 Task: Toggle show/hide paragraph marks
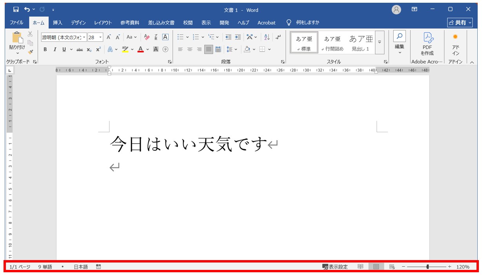click(278, 37)
